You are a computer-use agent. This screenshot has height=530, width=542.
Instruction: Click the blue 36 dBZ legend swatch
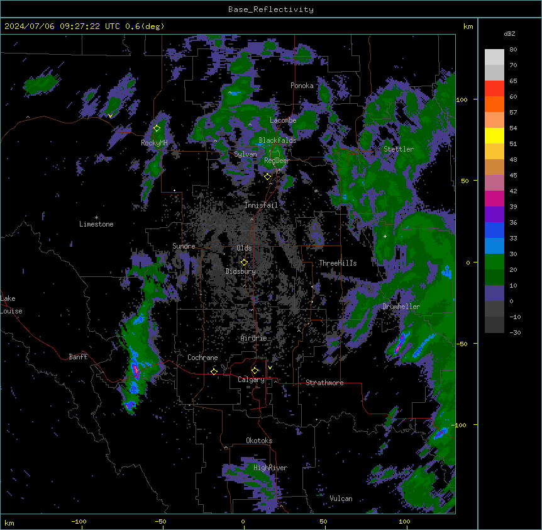click(x=494, y=230)
